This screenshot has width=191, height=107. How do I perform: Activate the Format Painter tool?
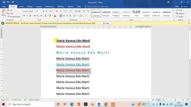[x=14, y=17]
